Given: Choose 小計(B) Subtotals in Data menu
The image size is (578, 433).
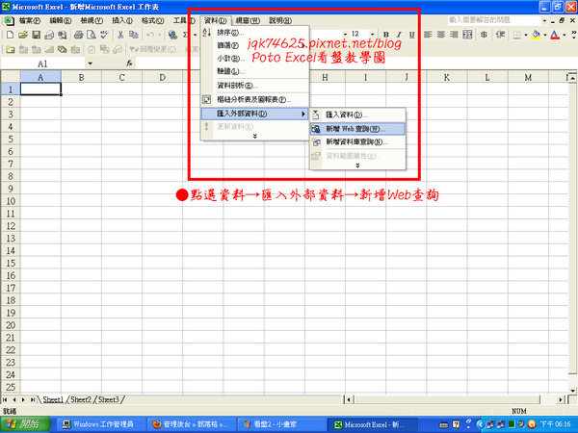Looking at the screenshot, I should click(254, 59).
